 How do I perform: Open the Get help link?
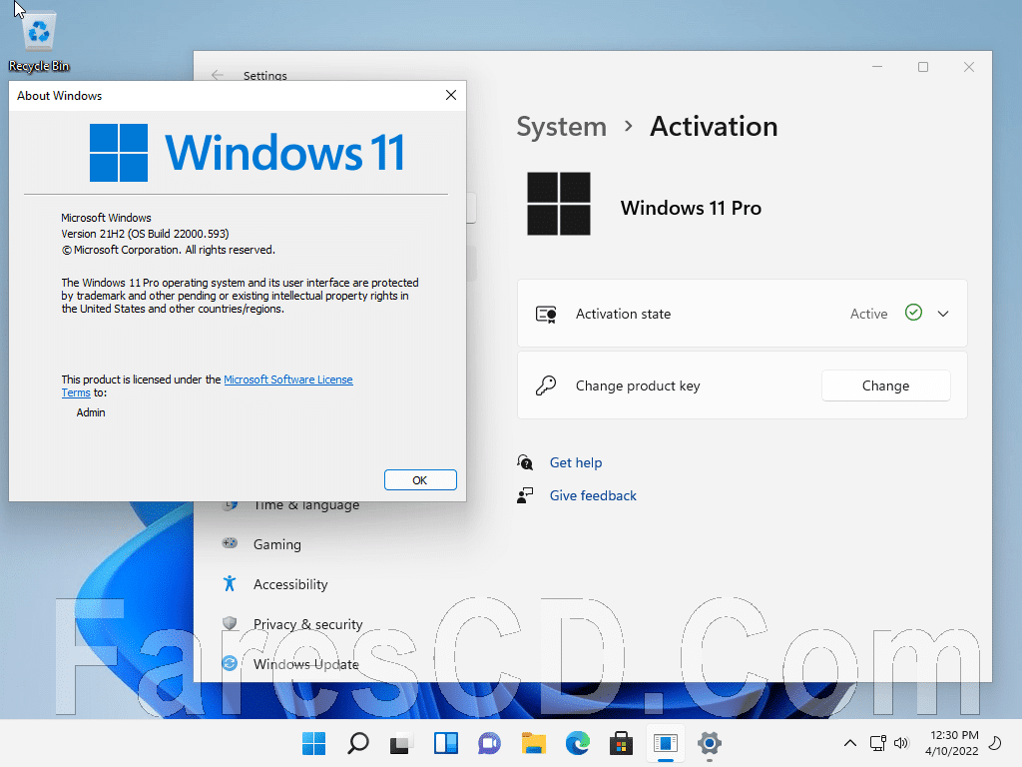click(x=576, y=462)
